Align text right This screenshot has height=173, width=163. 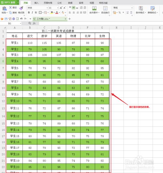click(78, 13)
